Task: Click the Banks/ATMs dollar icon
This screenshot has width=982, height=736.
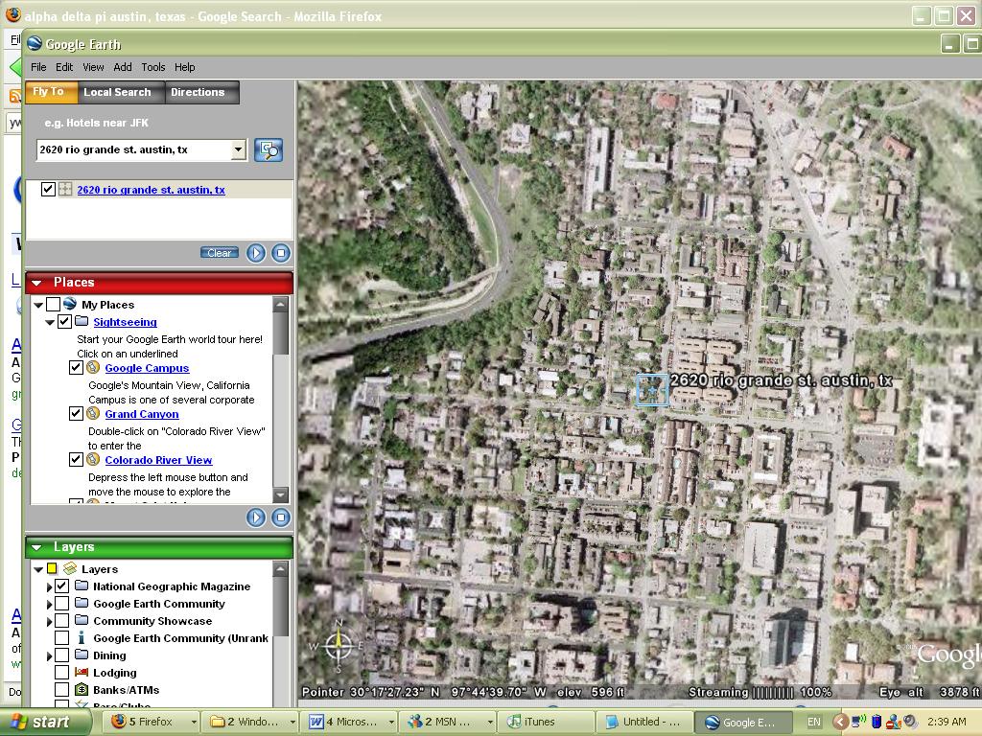Action: click(x=82, y=690)
